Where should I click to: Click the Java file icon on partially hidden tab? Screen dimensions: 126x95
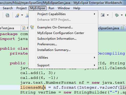tap(24, 28)
